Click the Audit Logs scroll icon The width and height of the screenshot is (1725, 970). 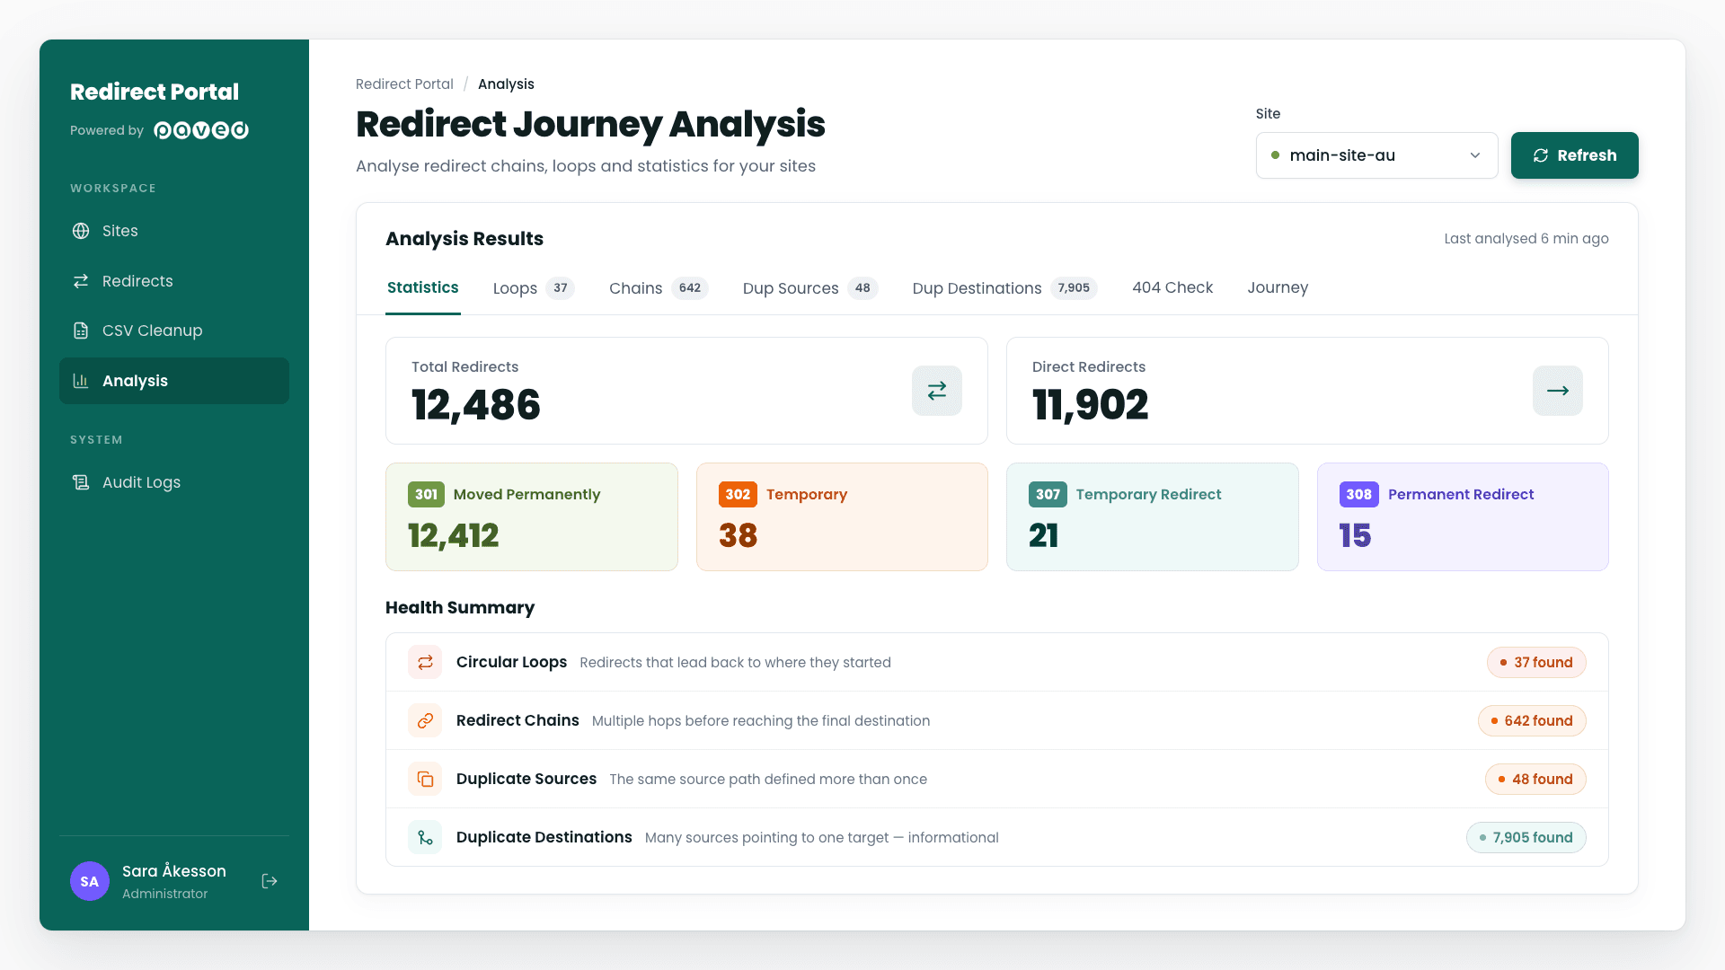pyautogui.click(x=81, y=482)
